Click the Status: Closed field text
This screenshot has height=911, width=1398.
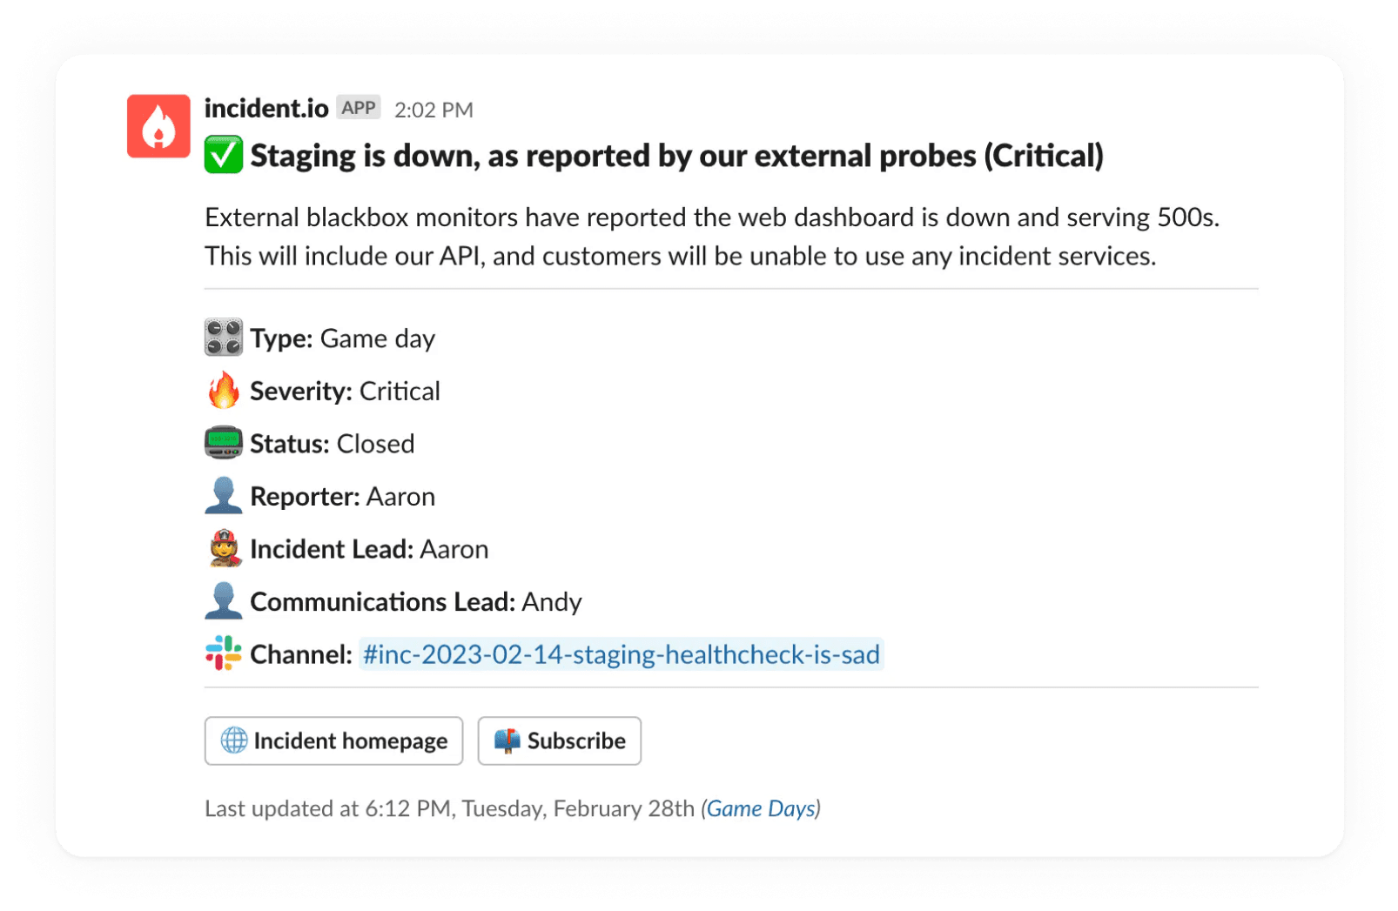(332, 444)
